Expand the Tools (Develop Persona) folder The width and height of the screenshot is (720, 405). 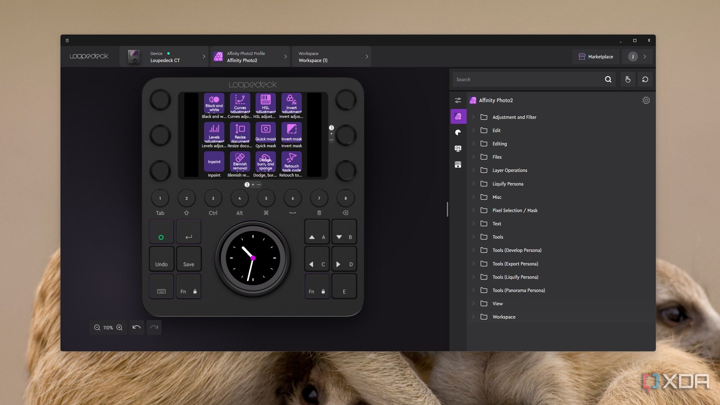(x=474, y=250)
